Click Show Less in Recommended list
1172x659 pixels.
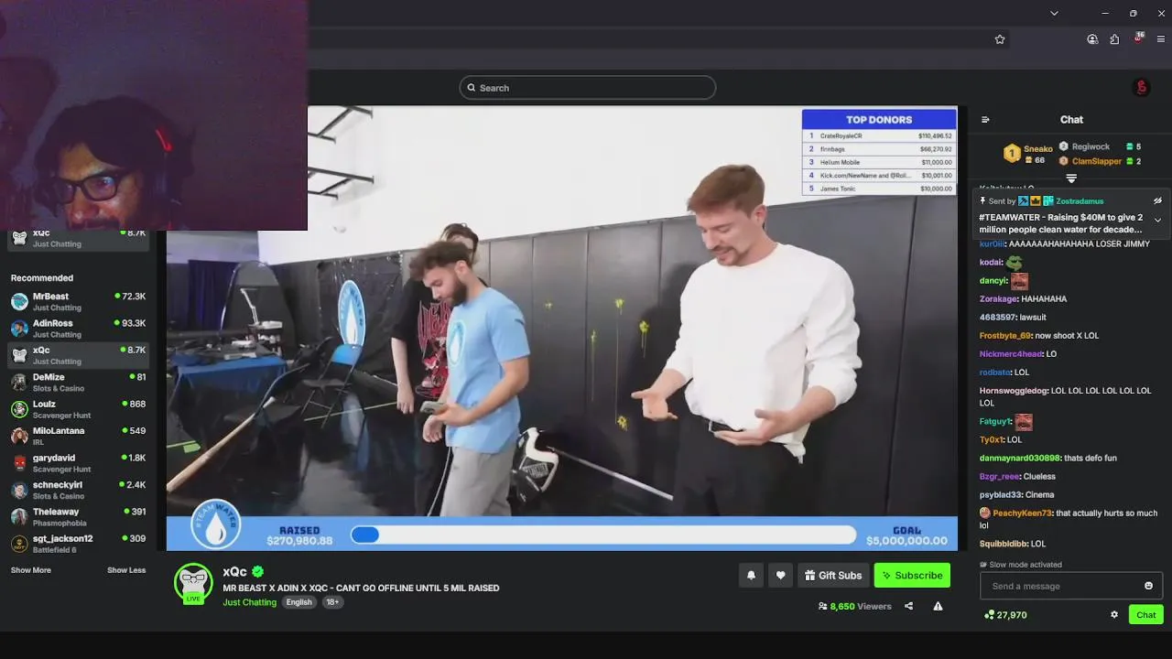coord(126,570)
